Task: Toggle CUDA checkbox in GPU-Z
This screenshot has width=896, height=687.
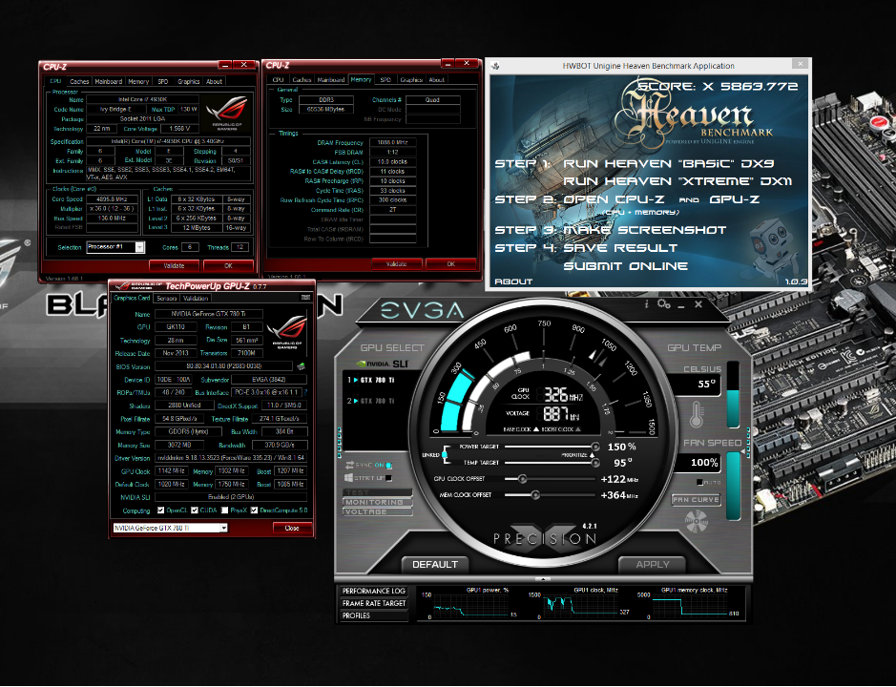Action: tap(195, 510)
